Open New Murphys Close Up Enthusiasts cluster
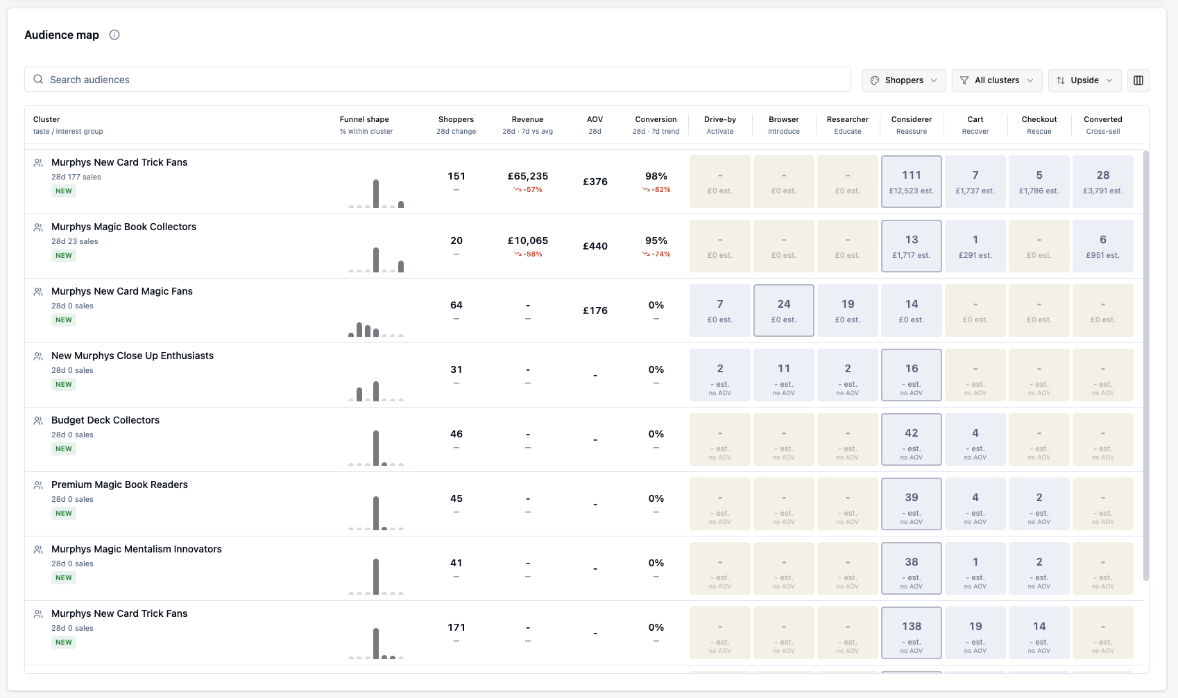Image resolution: width=1178 pixels, height=698 pixels. point(133,356)
